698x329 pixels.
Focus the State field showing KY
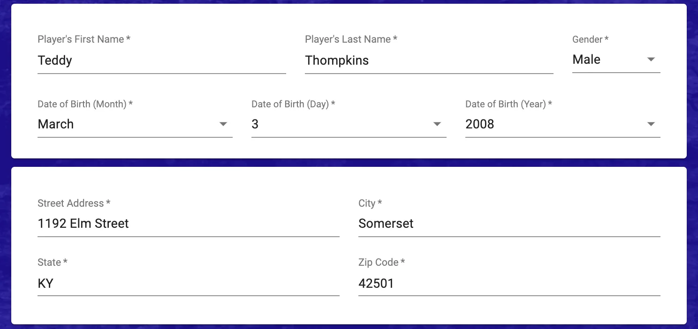[x=188, y=284]
